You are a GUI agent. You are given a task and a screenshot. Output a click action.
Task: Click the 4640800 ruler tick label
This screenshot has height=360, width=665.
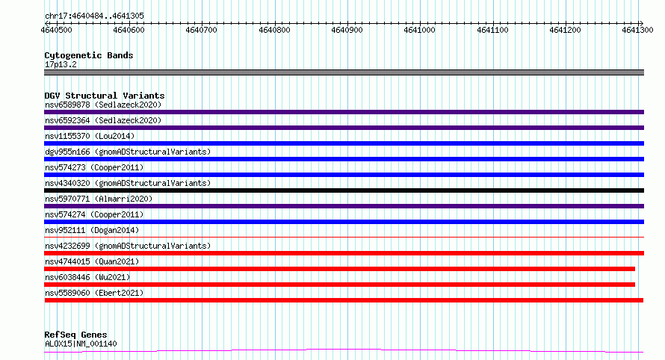(x=274, y=30)
